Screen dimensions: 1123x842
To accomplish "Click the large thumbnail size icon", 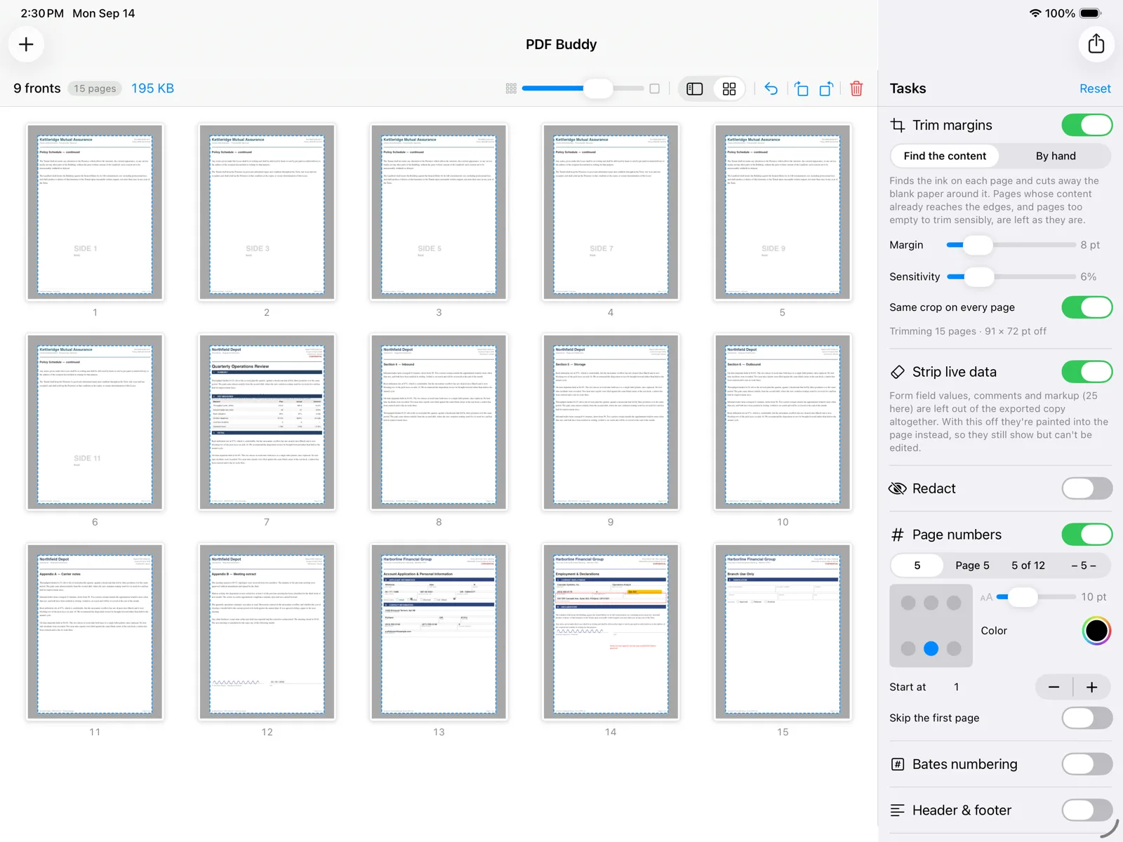I will (654, 88).
